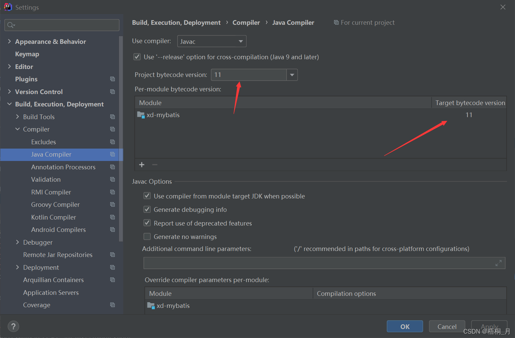515x338 pixels.
Task: Open the Keymap settings page
Action: coord(27,54)
